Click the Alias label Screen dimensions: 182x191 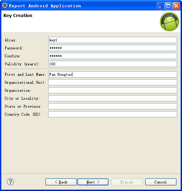tap(11, 40)
